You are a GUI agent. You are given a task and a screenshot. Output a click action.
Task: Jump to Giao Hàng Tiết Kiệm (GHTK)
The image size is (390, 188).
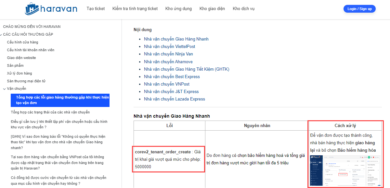pos(187,69)
